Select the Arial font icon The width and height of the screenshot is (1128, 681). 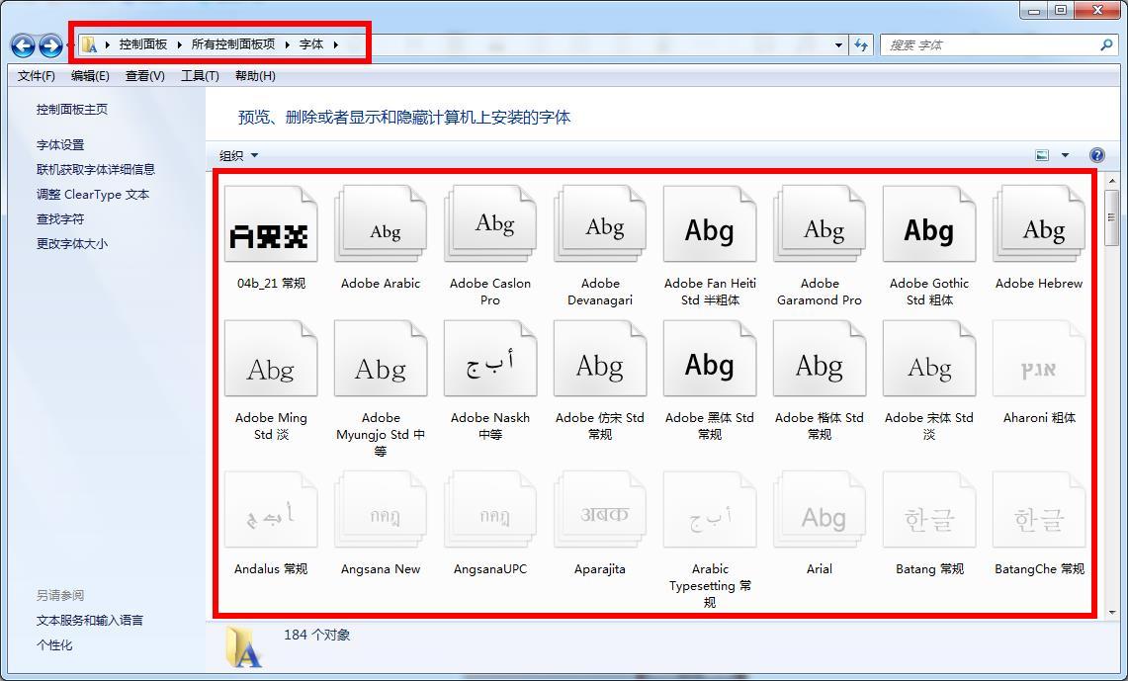tap(820, 510)
